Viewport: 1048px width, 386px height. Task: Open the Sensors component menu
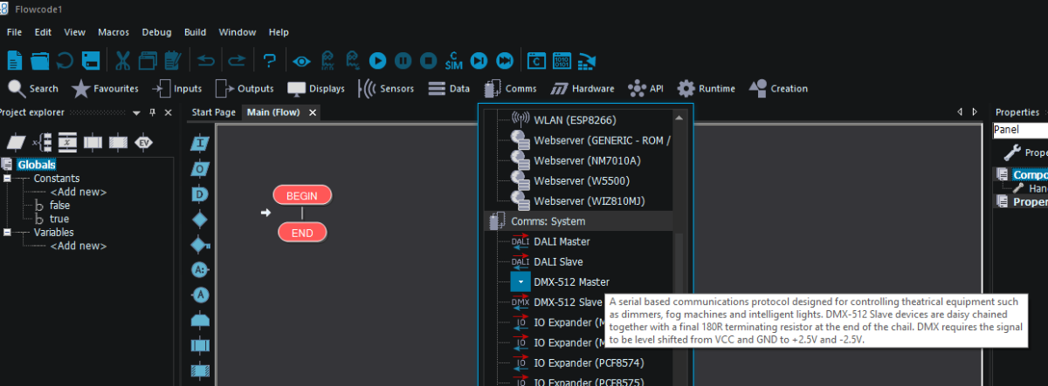(x=384, y=88)
